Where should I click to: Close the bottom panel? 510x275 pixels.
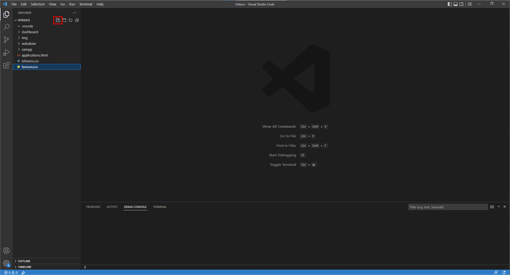[505, 207]
